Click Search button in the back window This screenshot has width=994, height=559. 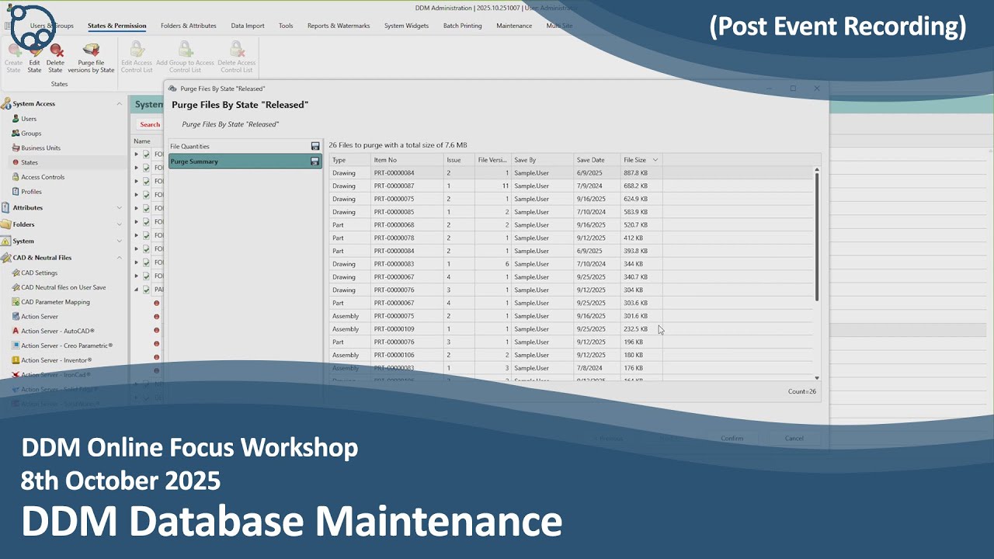[x=150, y=124]
